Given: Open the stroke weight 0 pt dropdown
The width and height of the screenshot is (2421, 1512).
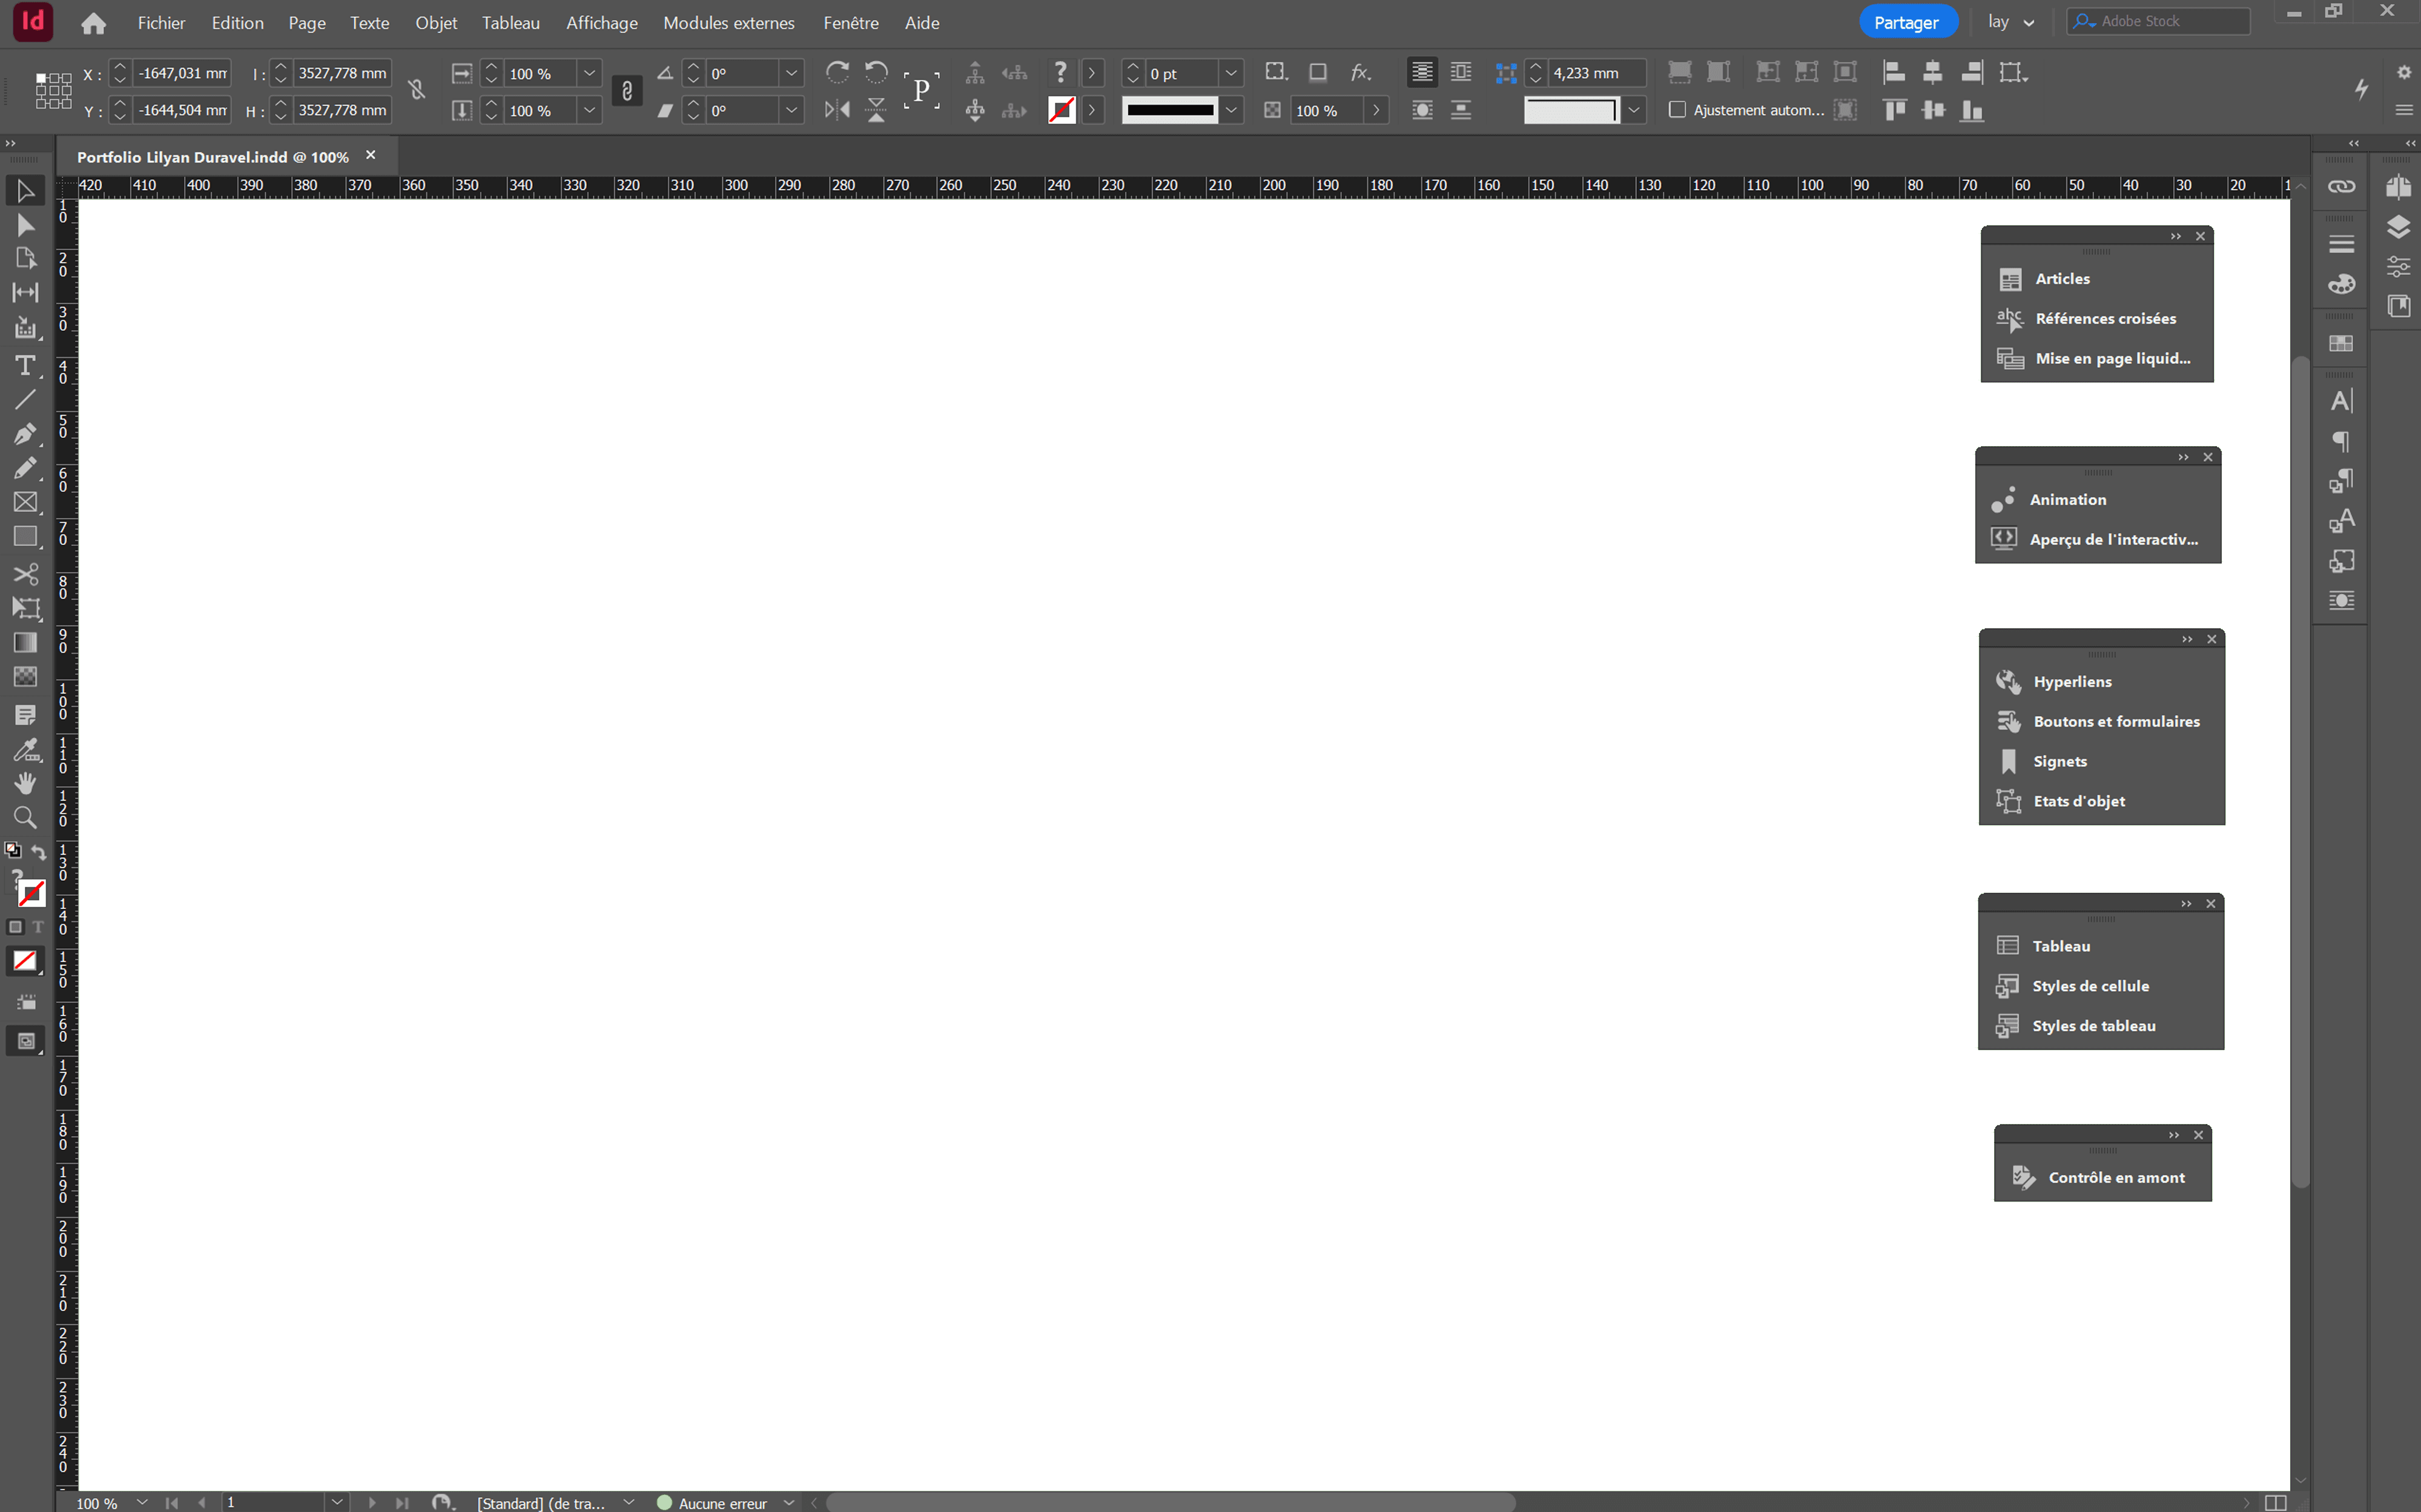Looking at the screenshot, I should [x=1232, y=73].
